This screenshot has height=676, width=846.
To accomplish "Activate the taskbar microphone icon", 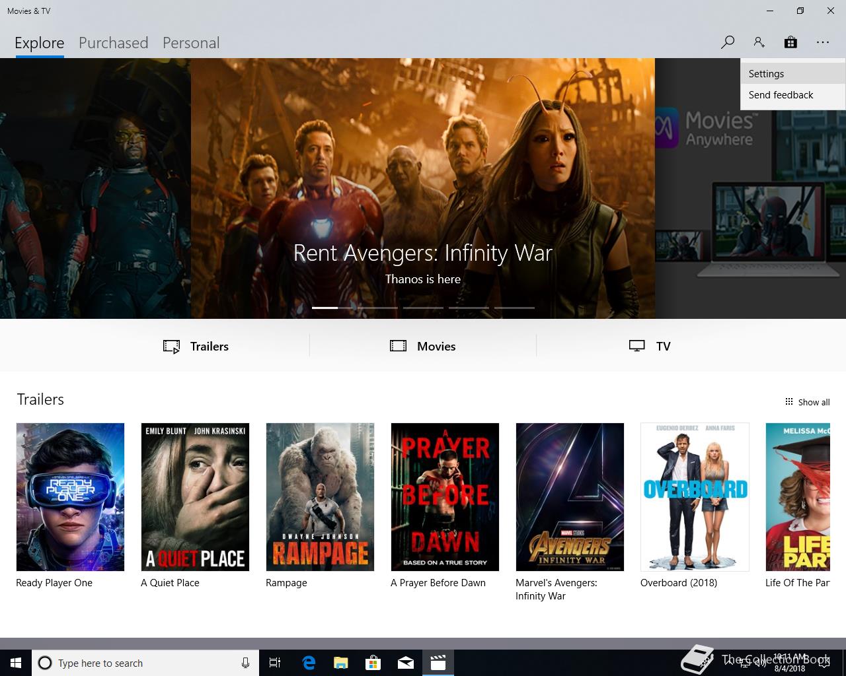I will pyautogui.click(x=245, y=663).
